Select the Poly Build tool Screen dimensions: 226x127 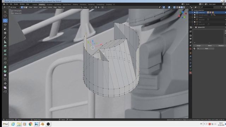pyautogui.click(x=5, y=67)
